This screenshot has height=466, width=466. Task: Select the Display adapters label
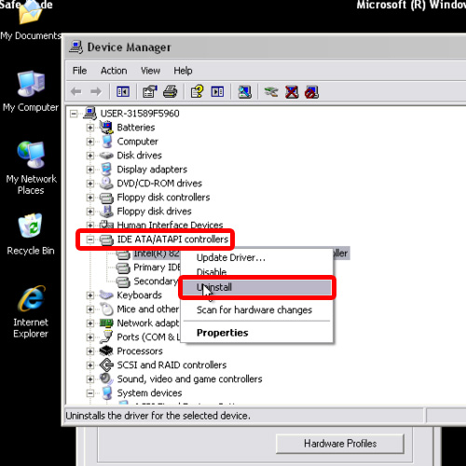click(x=152, y=170)
